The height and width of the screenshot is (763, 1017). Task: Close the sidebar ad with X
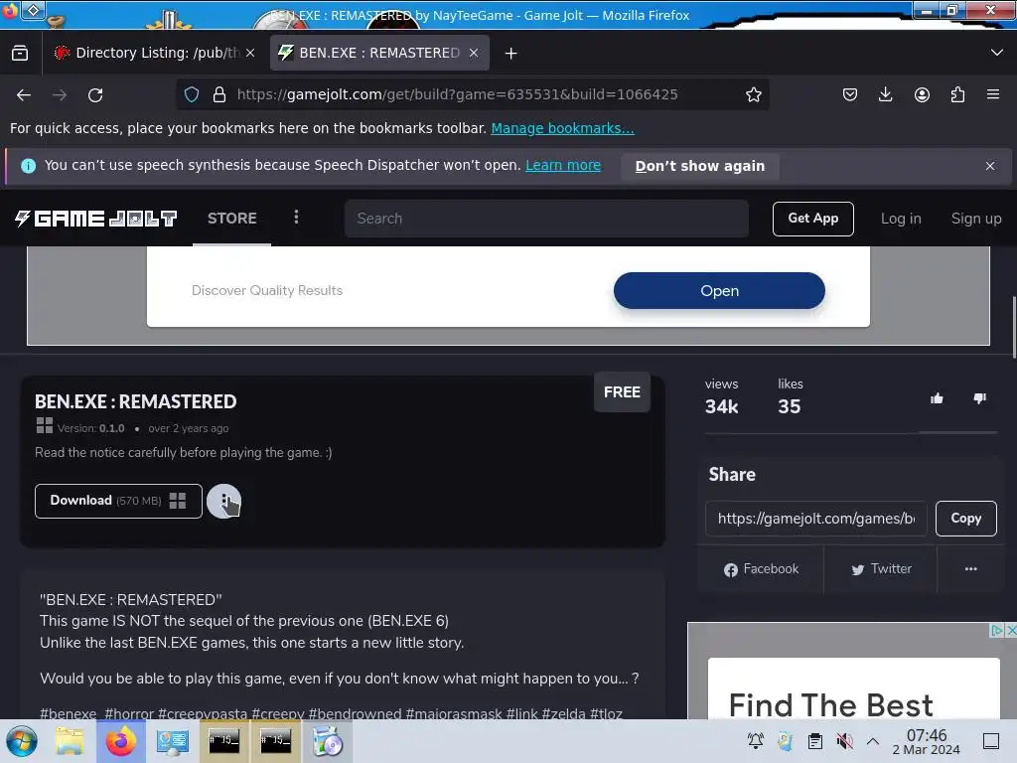click(x=1010, y=630)
